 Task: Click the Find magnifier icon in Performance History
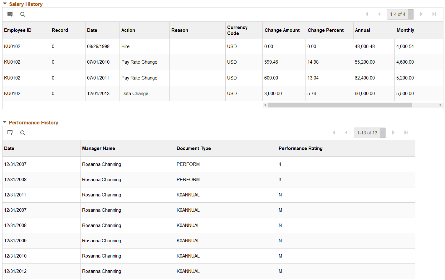pyautogui.click(x=22, y=133)
